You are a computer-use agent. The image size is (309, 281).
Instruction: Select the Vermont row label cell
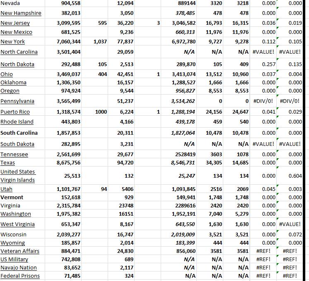pos(12,198)
